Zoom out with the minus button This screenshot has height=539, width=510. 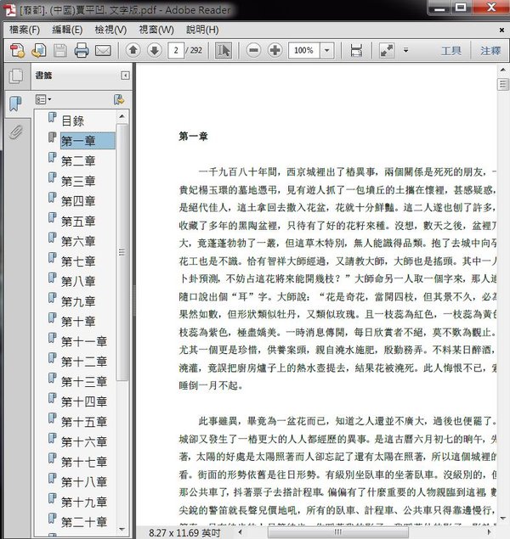pyautogui.click(x=253, y=51)
